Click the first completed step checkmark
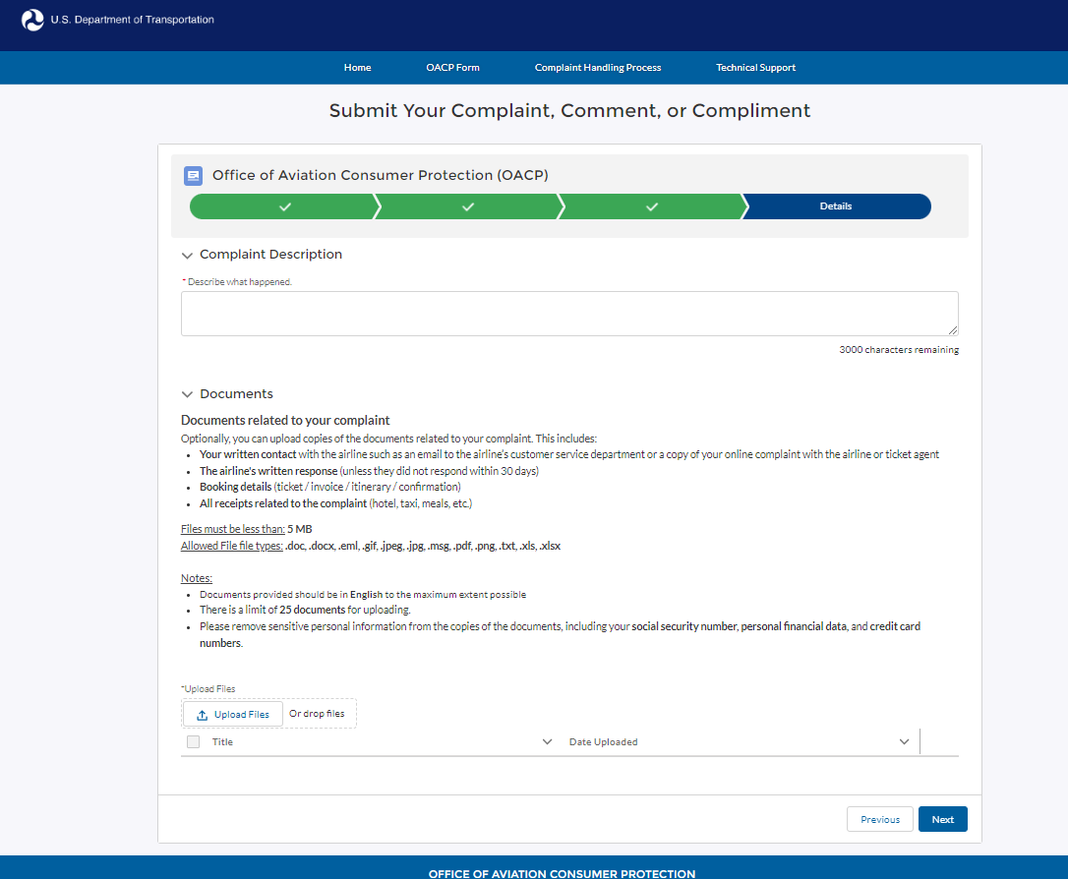 tap(285, 206)
